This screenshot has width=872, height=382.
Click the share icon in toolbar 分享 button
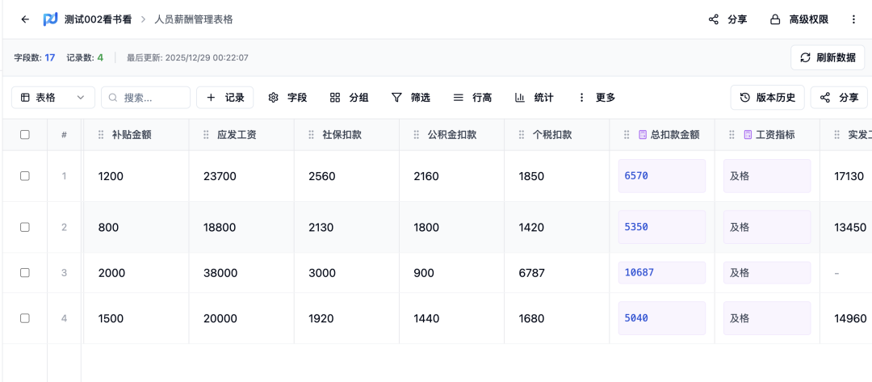click(825, 97)
